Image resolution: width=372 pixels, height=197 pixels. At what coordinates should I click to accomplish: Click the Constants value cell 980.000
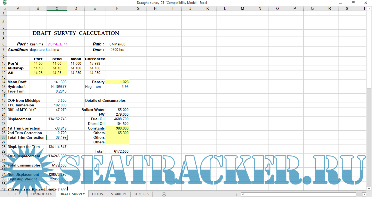(117, 128)
